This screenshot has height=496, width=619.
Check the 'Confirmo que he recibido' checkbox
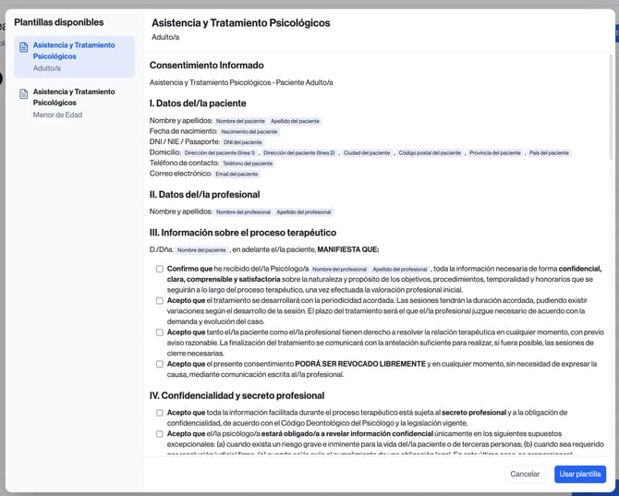160,269
